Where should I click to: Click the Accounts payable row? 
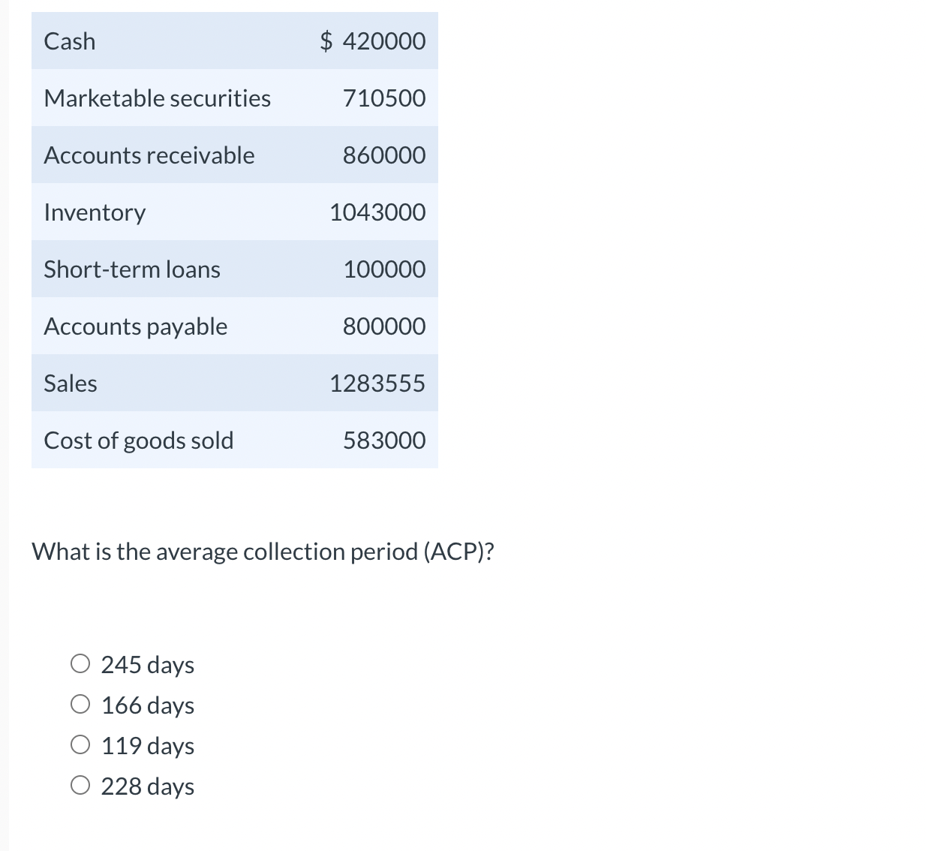click(234, 326)
